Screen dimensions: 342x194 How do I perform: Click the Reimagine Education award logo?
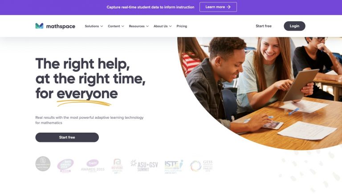pos(117,166)
